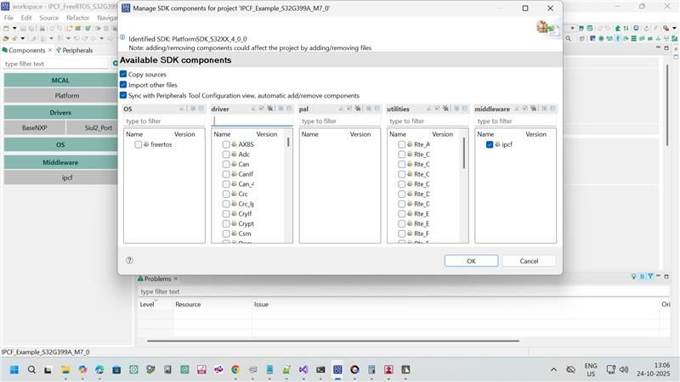Click the Problems filter text field

[x=403, y=291]
